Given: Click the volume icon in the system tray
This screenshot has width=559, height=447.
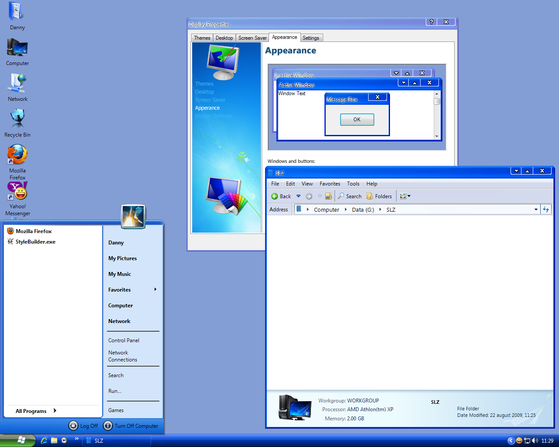Looking at the screenshot, I should [535, 440].
